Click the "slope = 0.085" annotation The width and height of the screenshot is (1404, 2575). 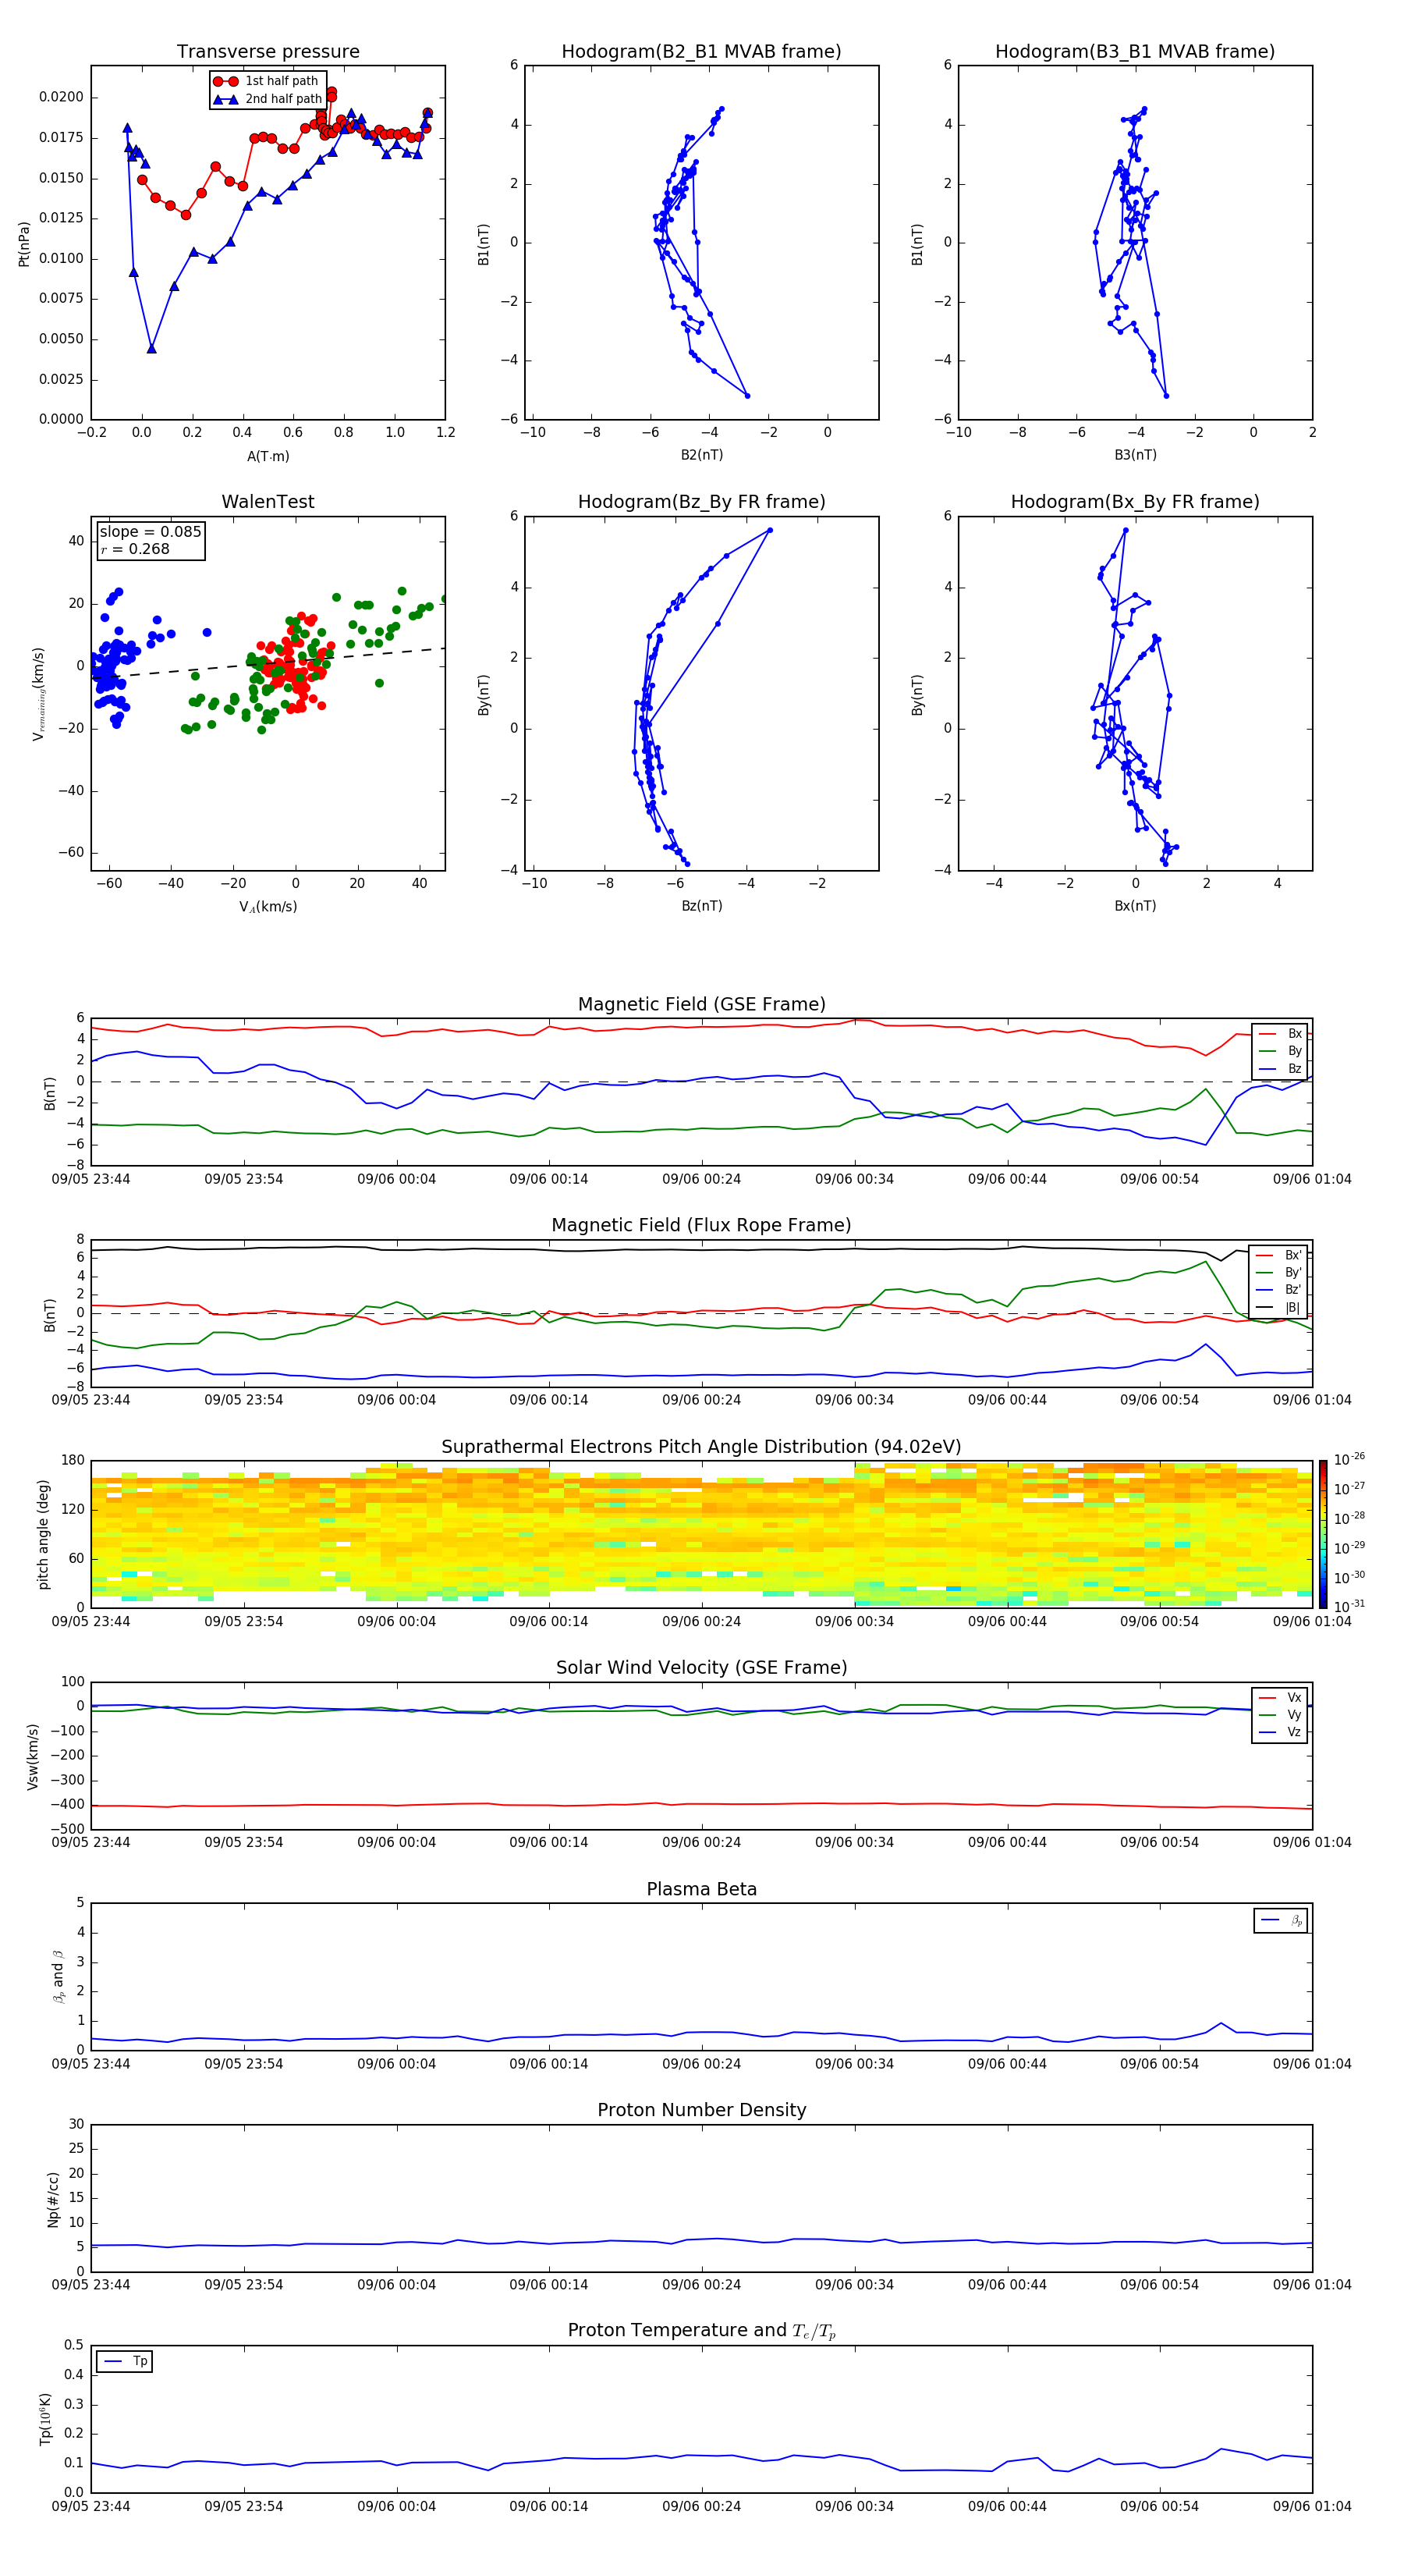pyautogui.click(x=150, y=532)
